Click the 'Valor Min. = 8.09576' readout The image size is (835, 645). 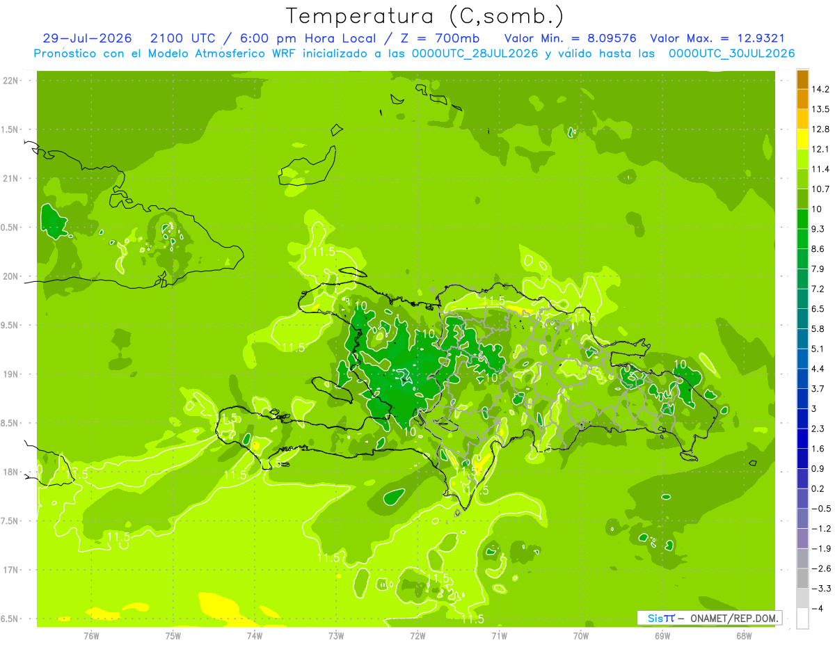[571, 38]
